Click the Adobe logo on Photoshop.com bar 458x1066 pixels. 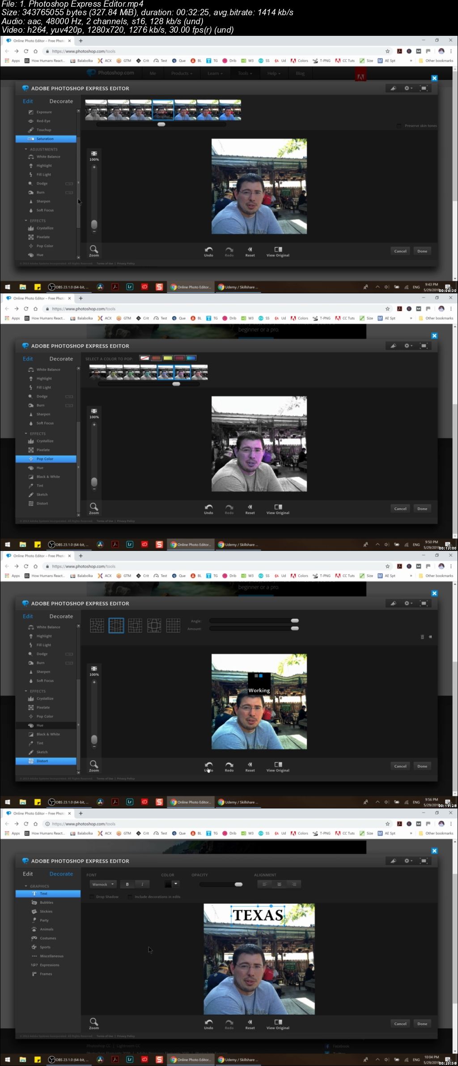click(x=360, y=75)
